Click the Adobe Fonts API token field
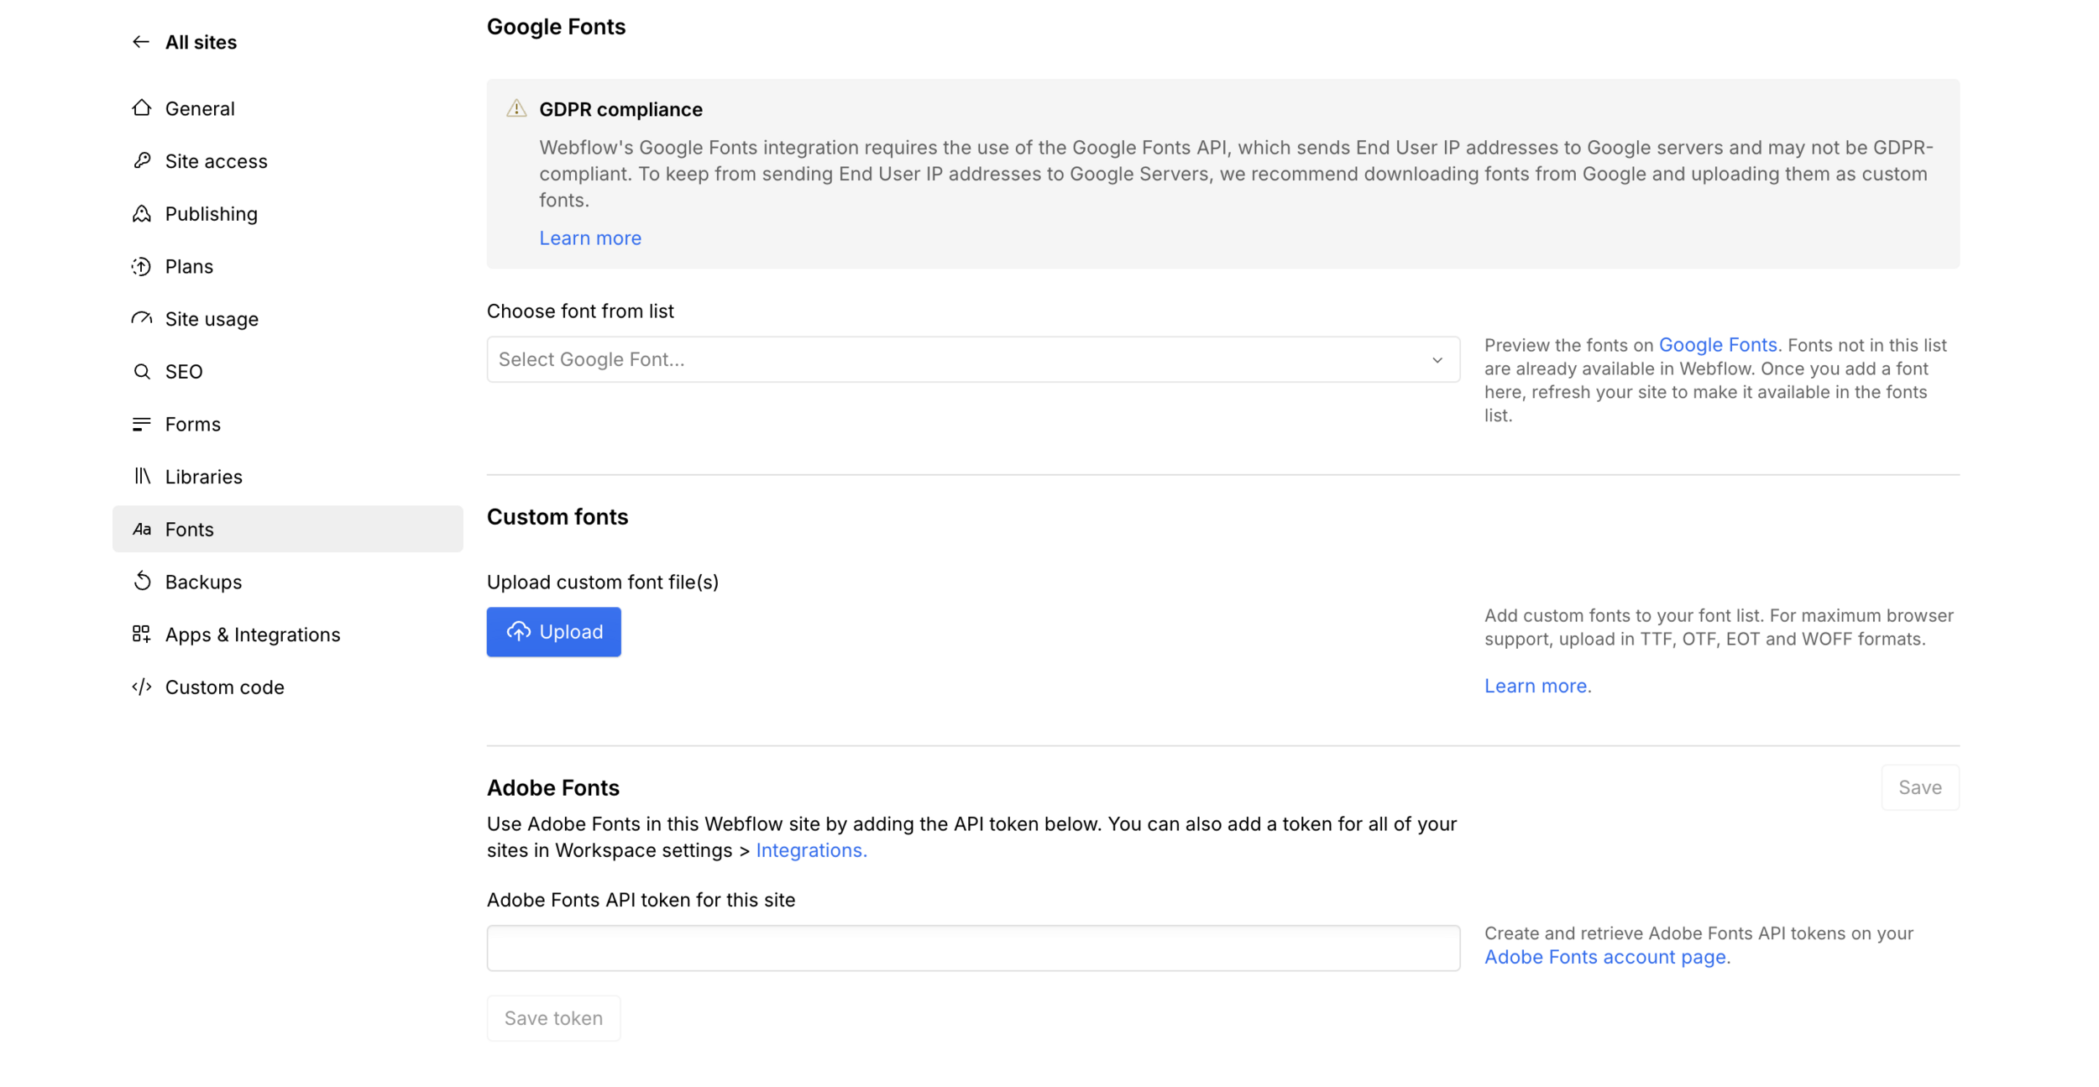This screenshot has width=2099, height=1087. click(x=972, y=948)
